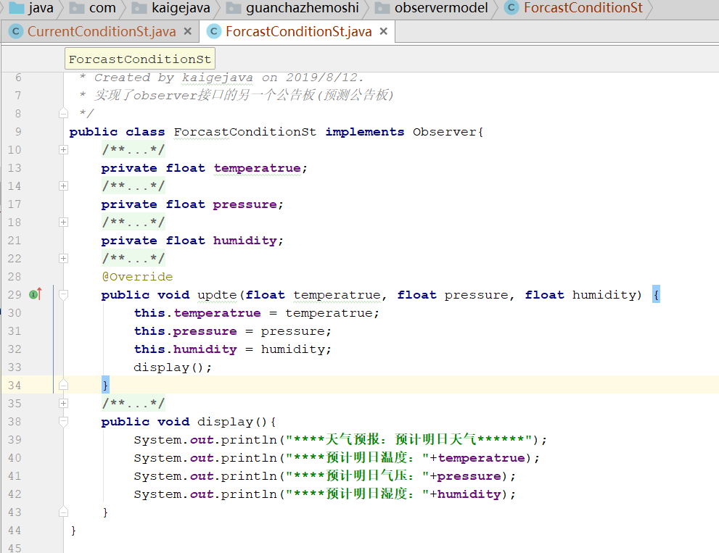Click the class icon on CurrentConditionSt.java tab
This screenshot has height=553, width=719.
(x=16, y=32)
